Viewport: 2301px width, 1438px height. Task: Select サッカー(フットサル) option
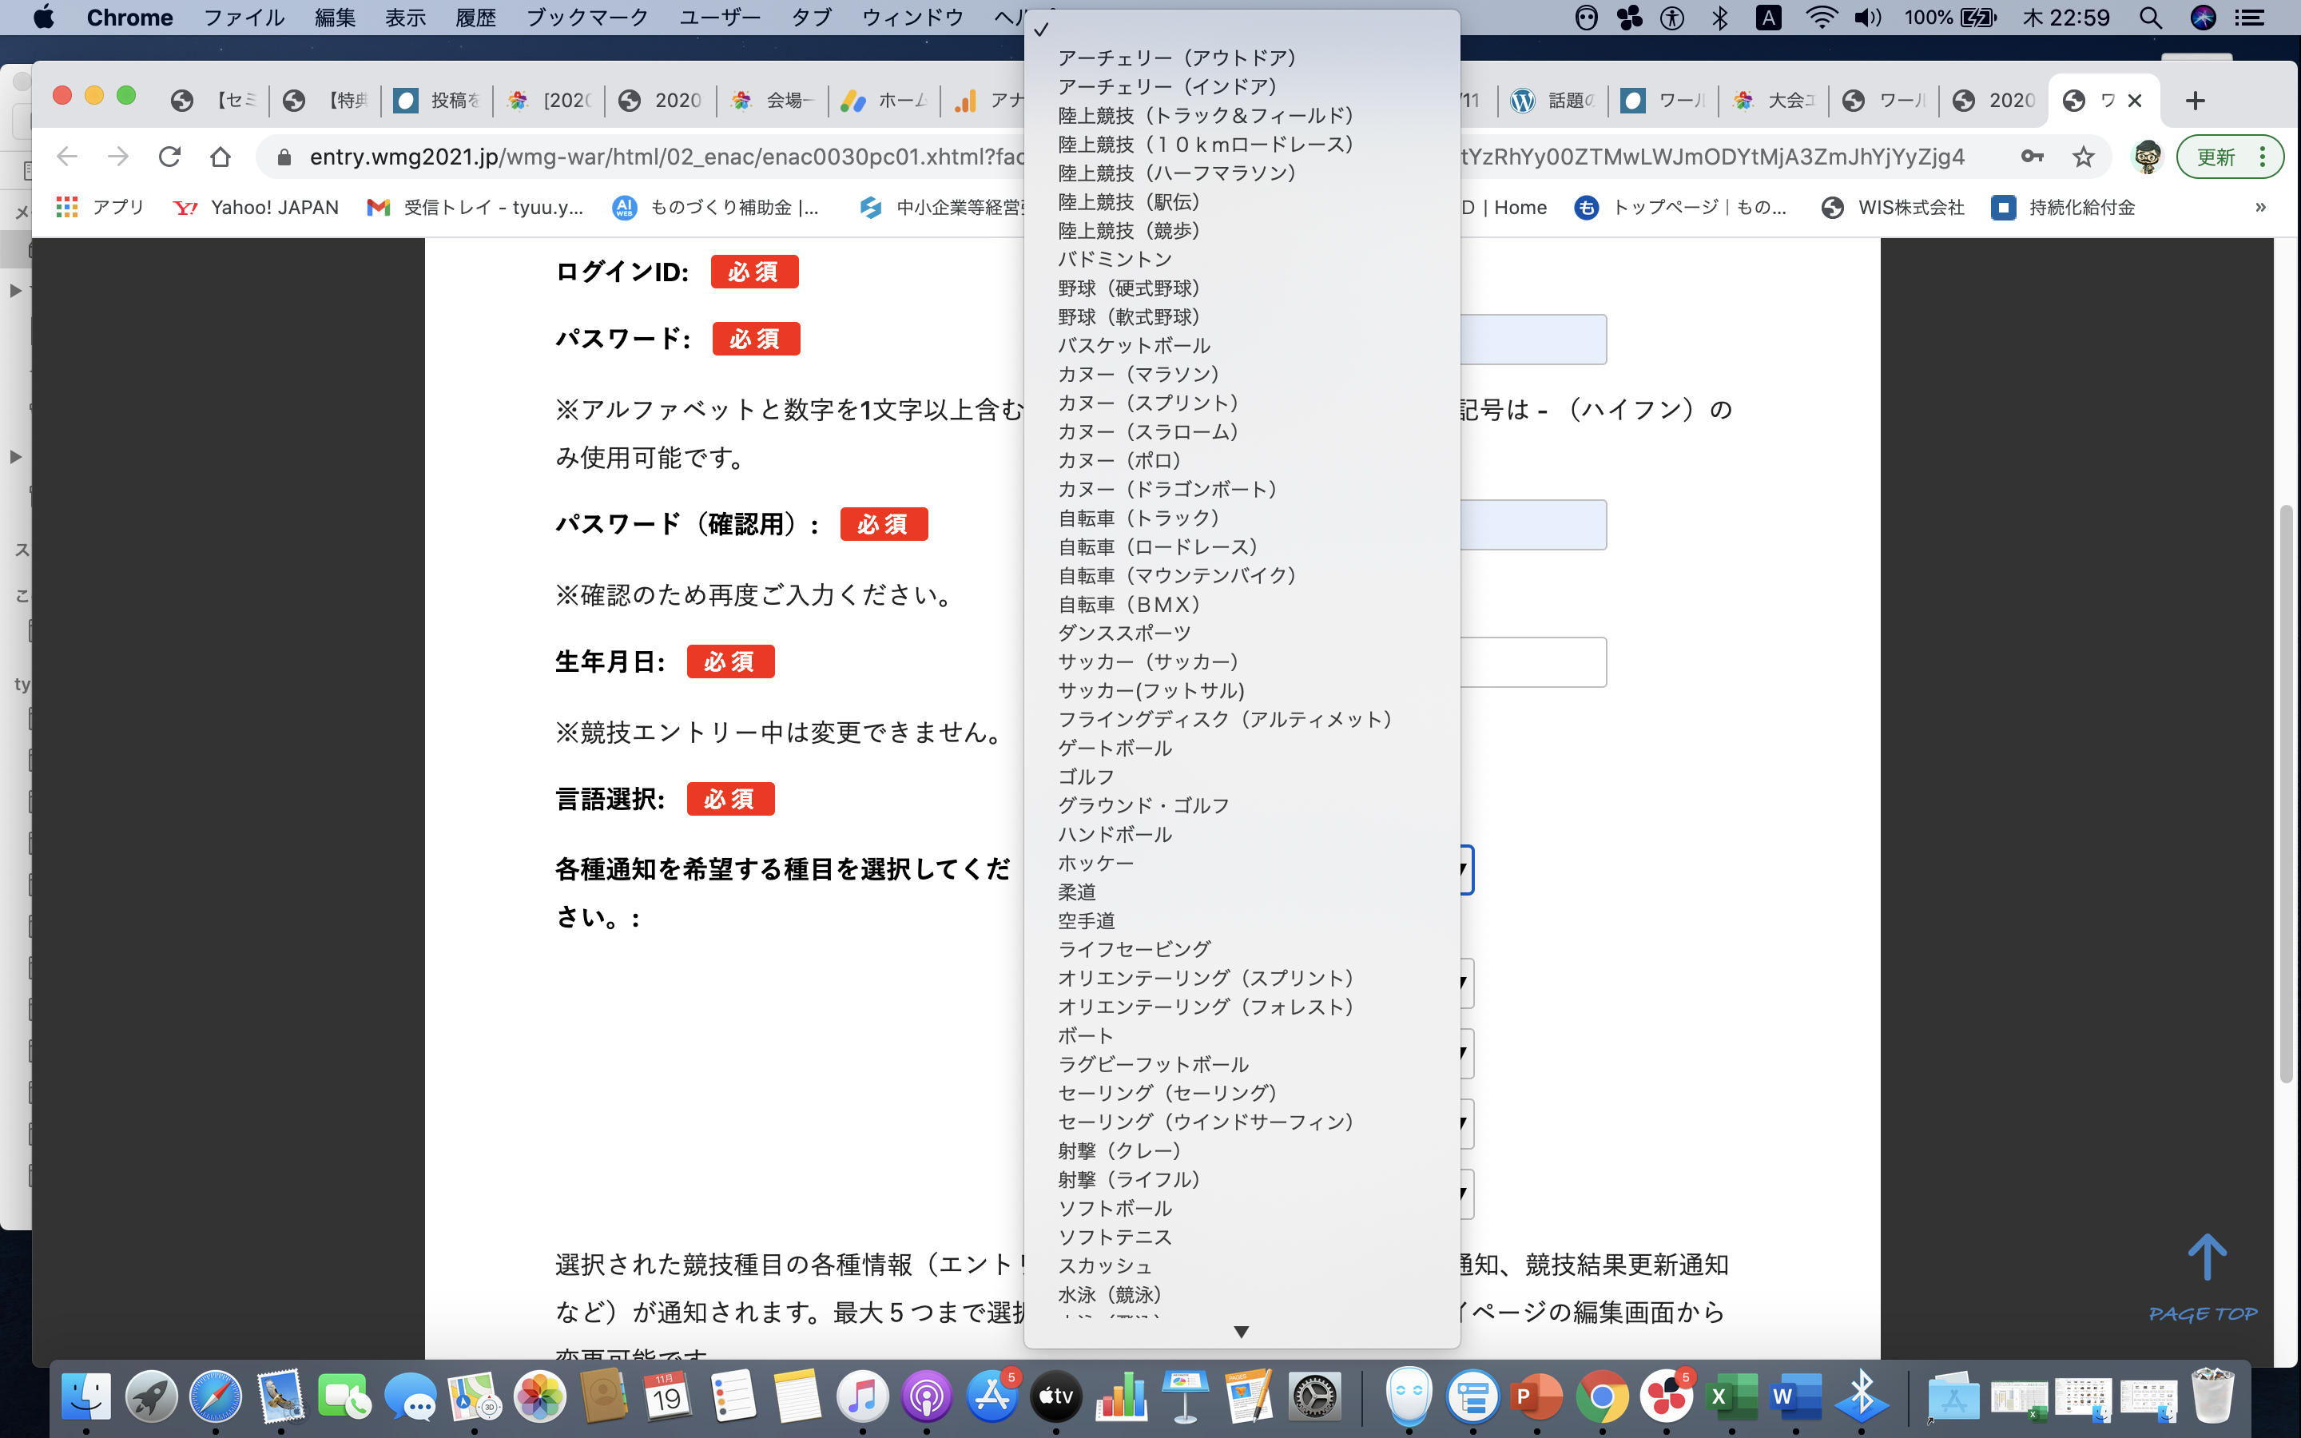tap(1242, 690)
